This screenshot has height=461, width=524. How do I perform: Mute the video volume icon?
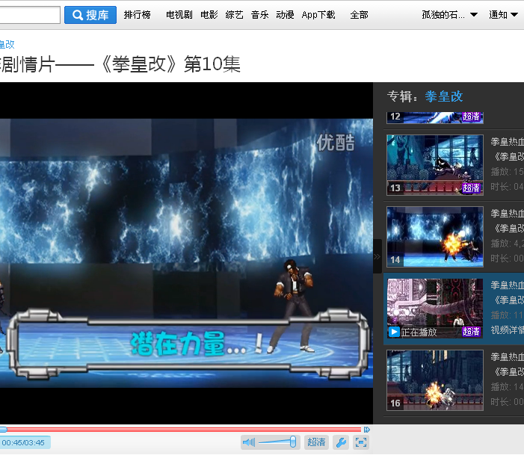[249, 442]
